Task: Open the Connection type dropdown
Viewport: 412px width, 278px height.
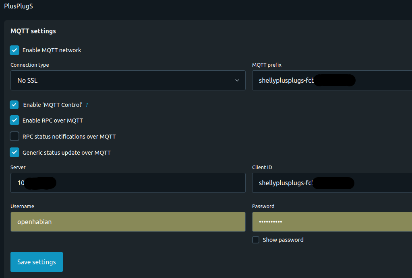Action: point(128,80)
